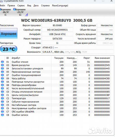Click the Возможности features field
The height and width of the screenshot is (137, 115).
click(x=78, y=52)
